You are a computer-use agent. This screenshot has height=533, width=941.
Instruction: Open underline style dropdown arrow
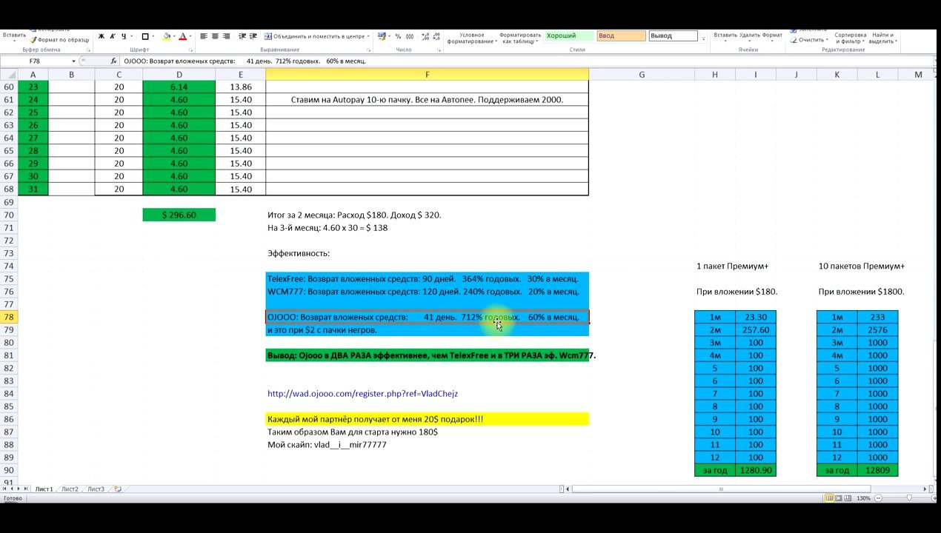(x=131, y=36)
